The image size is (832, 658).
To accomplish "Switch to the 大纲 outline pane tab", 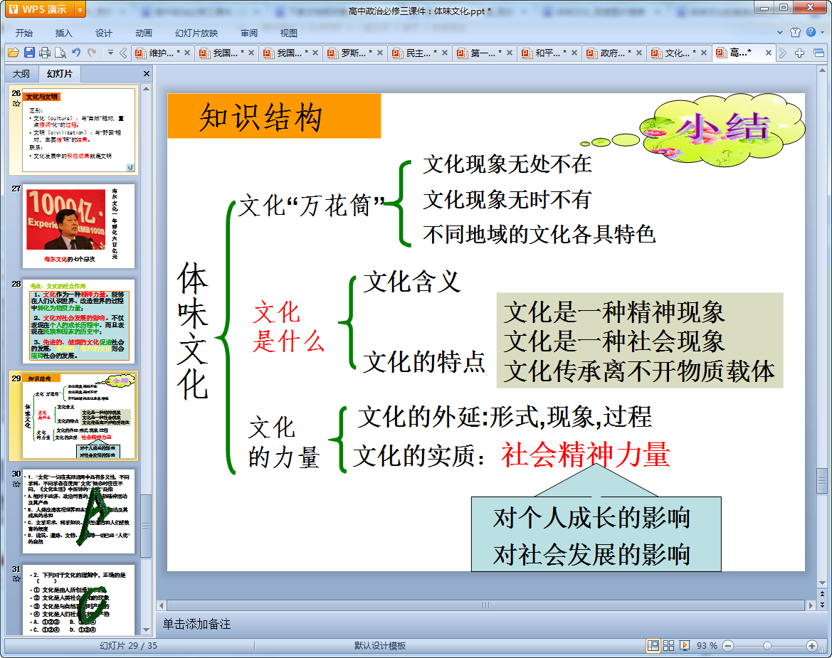I will (21, 74).
